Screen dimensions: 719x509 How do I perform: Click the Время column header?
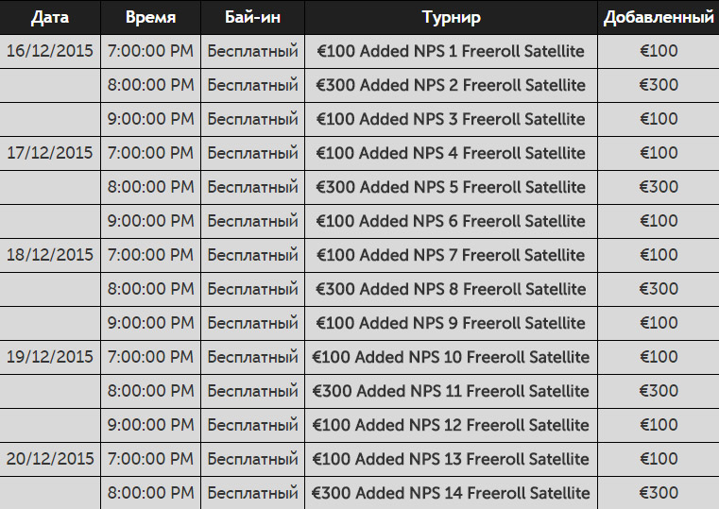pos(150,17)
